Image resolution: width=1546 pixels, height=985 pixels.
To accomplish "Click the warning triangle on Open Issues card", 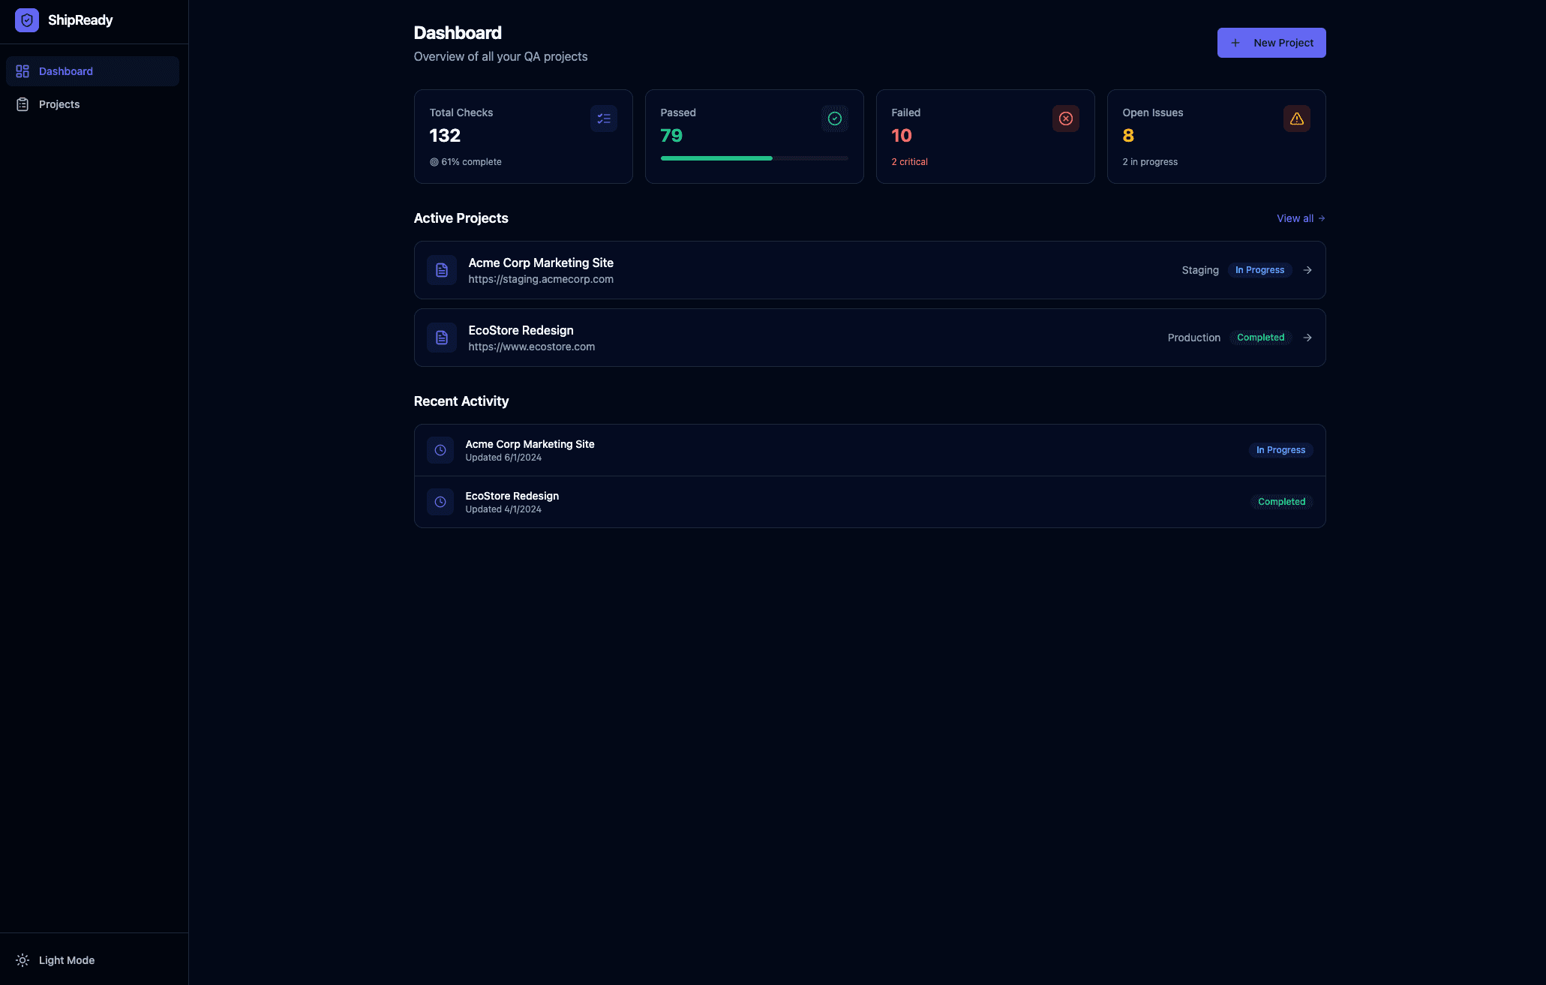I will tap(1297, 119).
